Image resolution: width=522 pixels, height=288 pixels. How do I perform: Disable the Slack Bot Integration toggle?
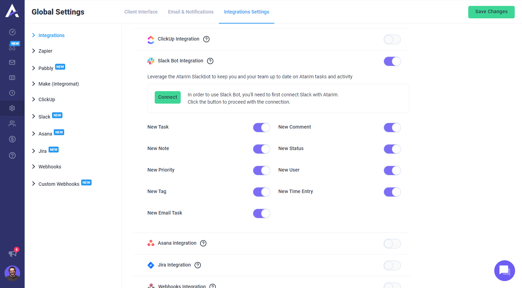point(392,61)
